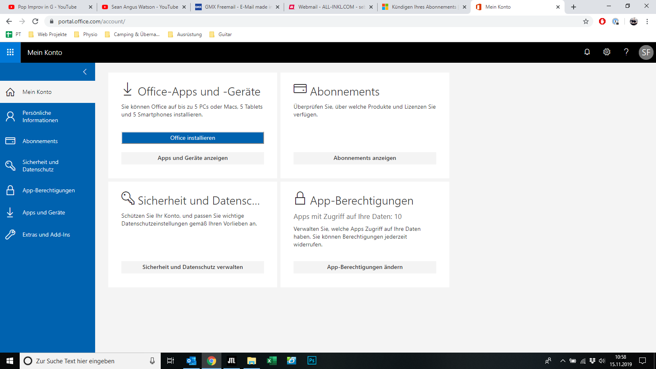Open a new browser tab with plus

pyautogui.click(x=574, y=7)
